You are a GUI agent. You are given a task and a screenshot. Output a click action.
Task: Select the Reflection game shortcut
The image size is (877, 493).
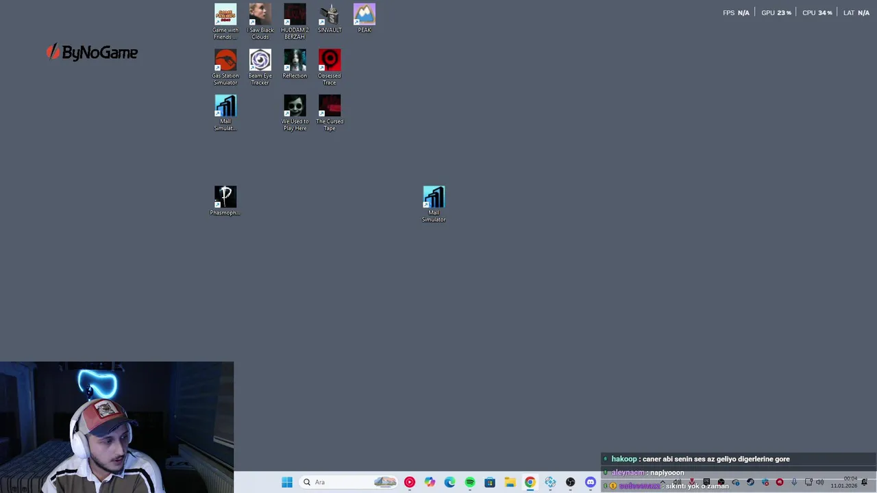point(295,64)
